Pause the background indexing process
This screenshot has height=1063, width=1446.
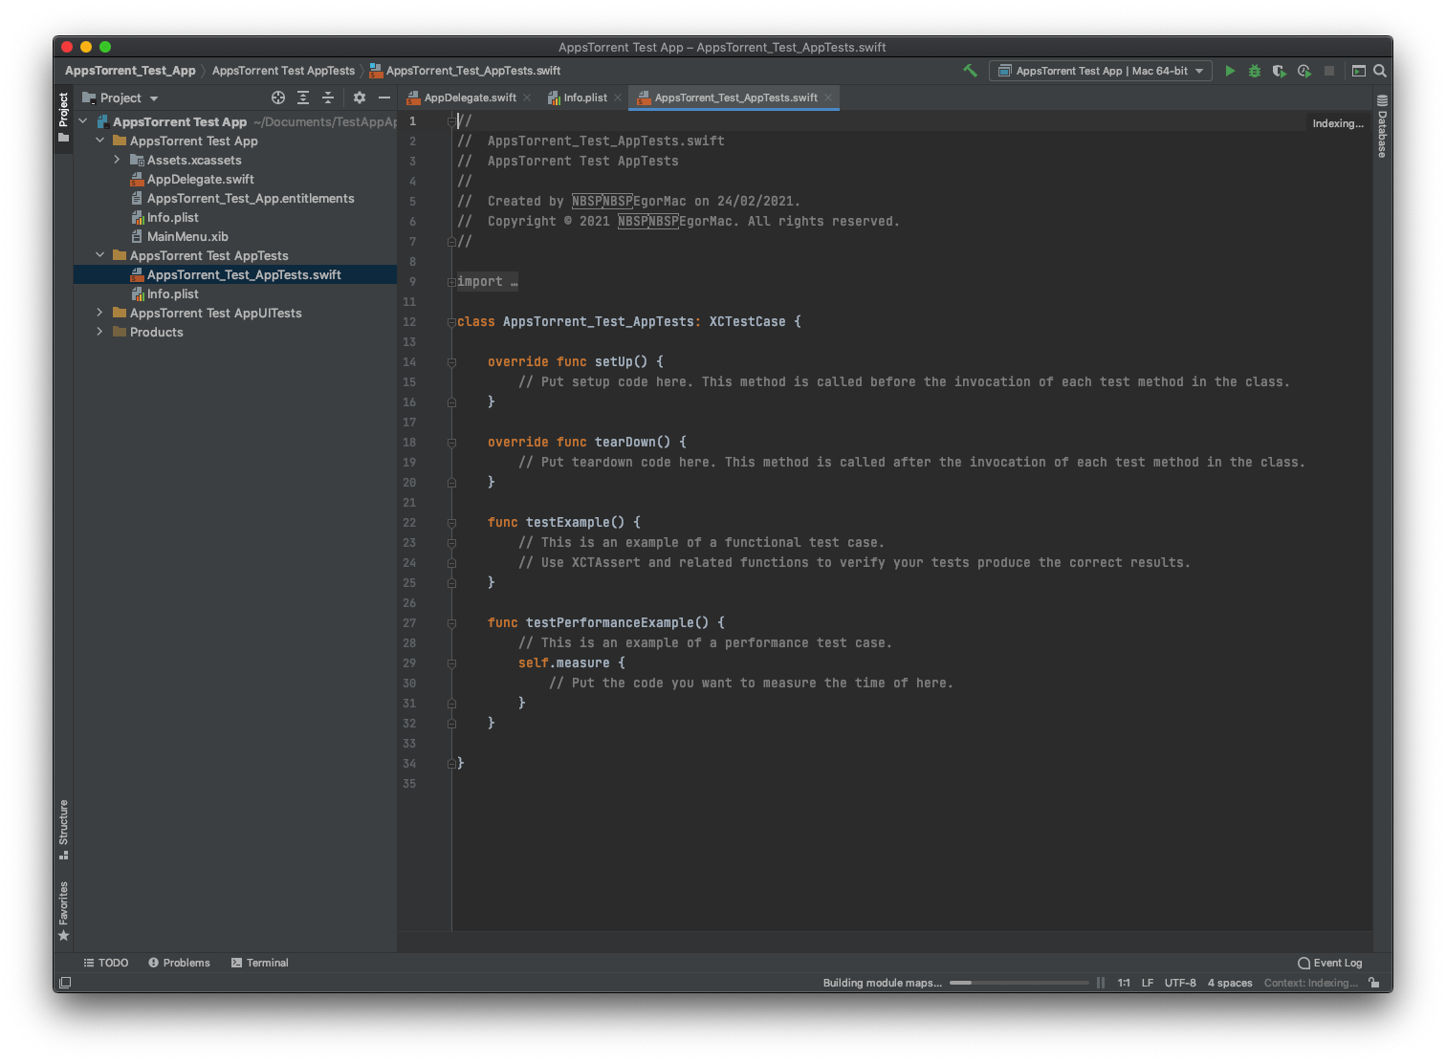(1101, 983)
